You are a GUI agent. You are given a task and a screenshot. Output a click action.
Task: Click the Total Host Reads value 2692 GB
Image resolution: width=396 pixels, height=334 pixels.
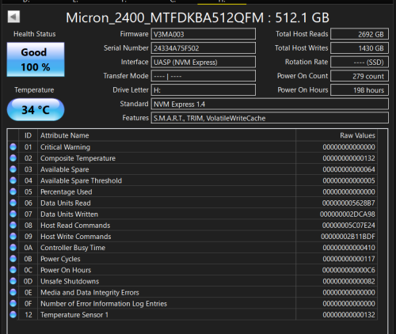pyautogui.click(x=360, y=34)
